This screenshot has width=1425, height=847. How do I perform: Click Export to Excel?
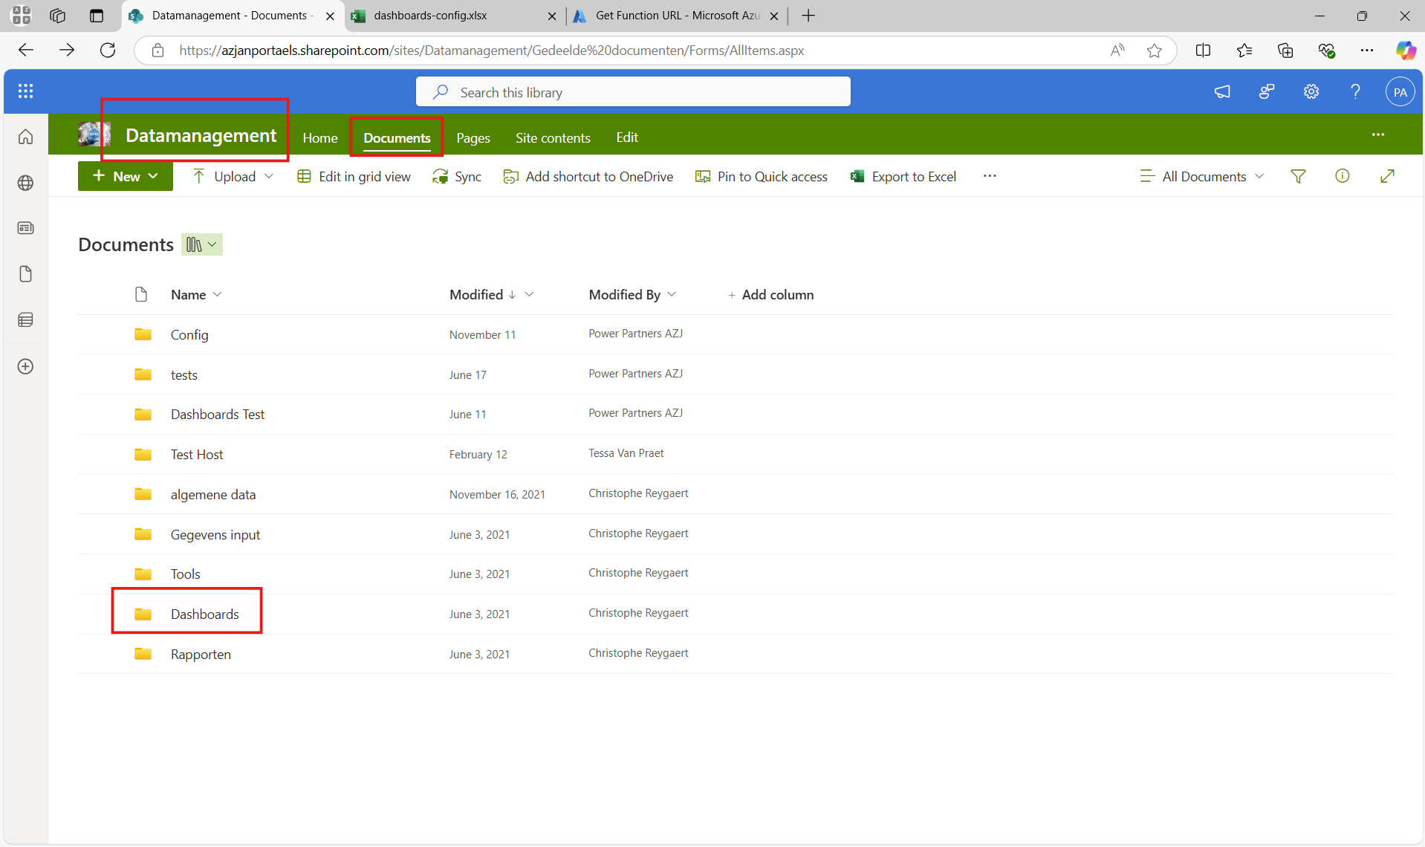pos(903,177)
